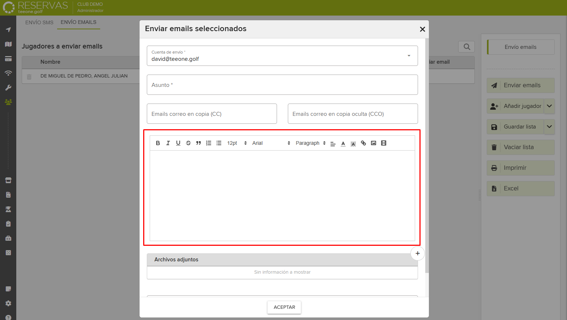Open the sidebar graduate teacher icon
The image size is (567, 320).
8,209
